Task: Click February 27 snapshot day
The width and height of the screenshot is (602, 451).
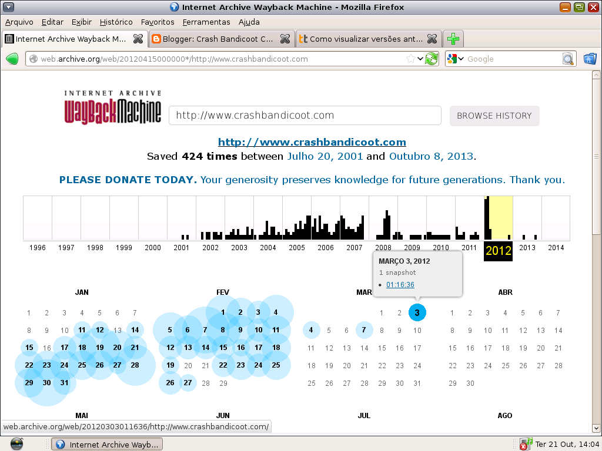Action: click(188, 383)
